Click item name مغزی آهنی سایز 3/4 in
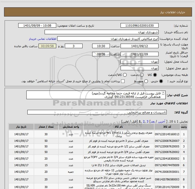Screen dimensions: 195x189 (x=119, y=152)
